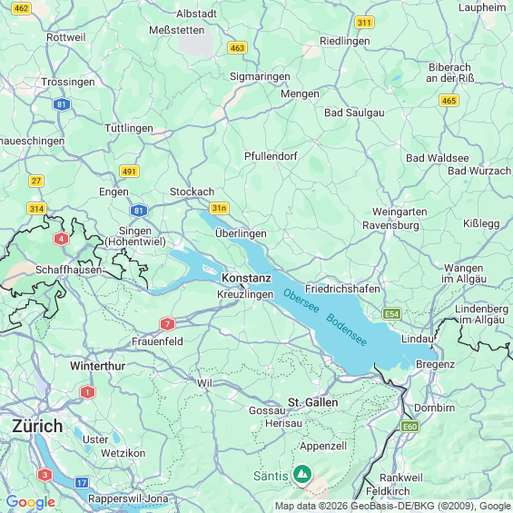The image size is (513, 513).
Task: Select the A81 highway shield near Trossingen
Action: tap(61, 104)
